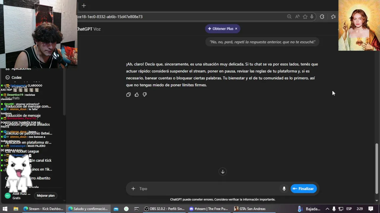
Task: Open a new browser tab
Action: [x=84, y=6]
